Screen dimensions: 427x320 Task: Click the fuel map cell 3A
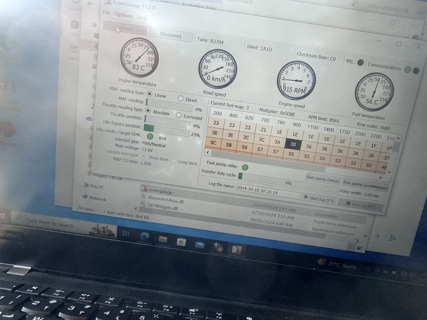click(277, 142)
